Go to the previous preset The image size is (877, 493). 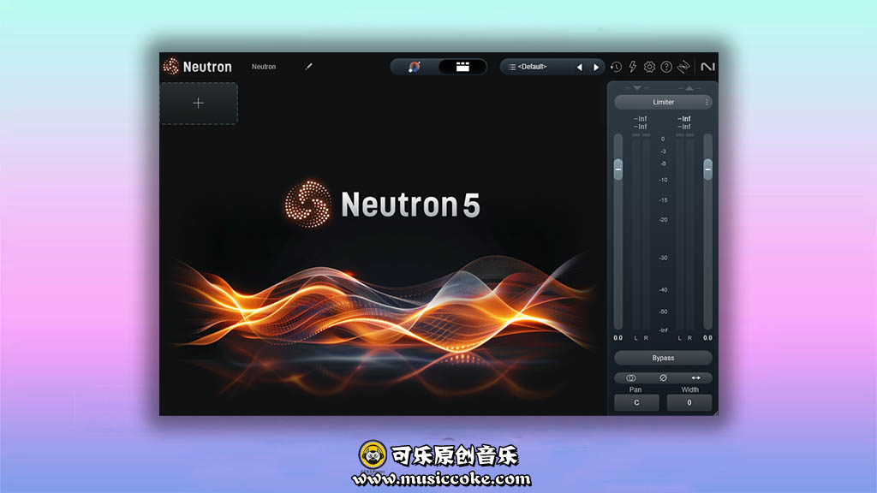click(x=580, y=67)
